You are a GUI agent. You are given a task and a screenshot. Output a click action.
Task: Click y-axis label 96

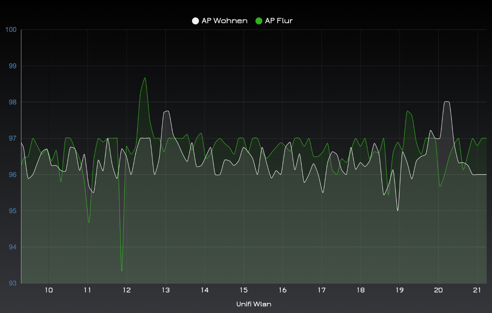[x=12, y=174]
